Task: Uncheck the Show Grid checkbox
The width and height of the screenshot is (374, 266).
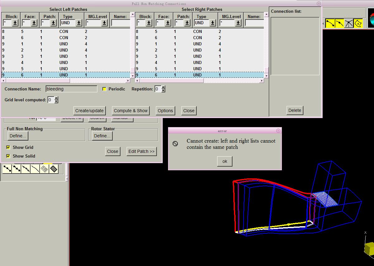Action: click(x=8, y=147)
